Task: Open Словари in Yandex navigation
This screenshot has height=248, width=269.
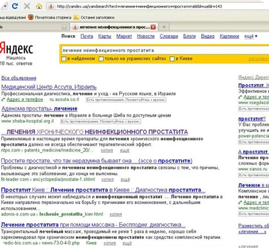Action: click(169, 36)
